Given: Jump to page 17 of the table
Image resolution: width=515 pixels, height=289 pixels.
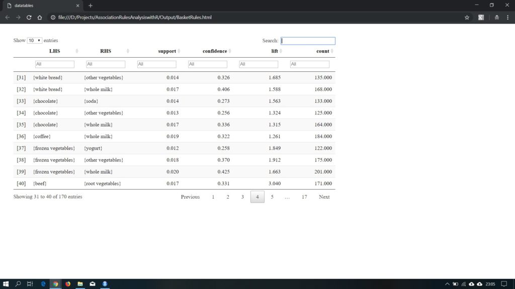Looking at the screenshot, I should coord(304,197).
